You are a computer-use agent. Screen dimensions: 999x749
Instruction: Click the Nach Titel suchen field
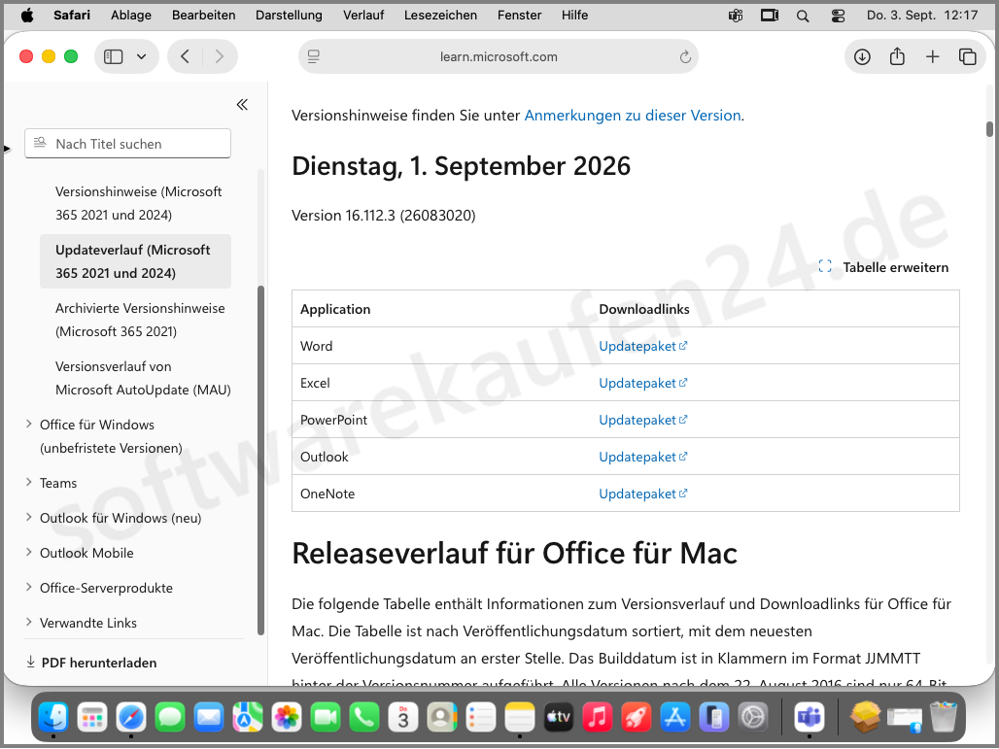coord(127,144)
